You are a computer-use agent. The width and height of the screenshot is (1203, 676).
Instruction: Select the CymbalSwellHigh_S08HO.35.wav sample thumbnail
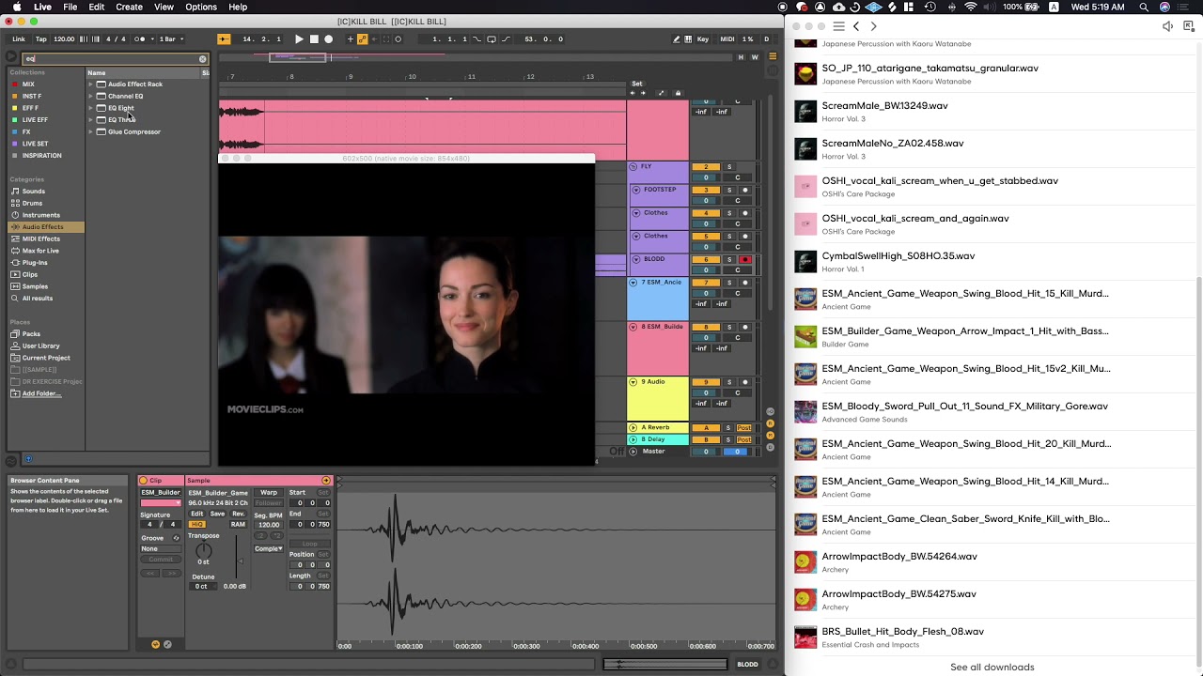pyautogui.click(x=805, y=261)
